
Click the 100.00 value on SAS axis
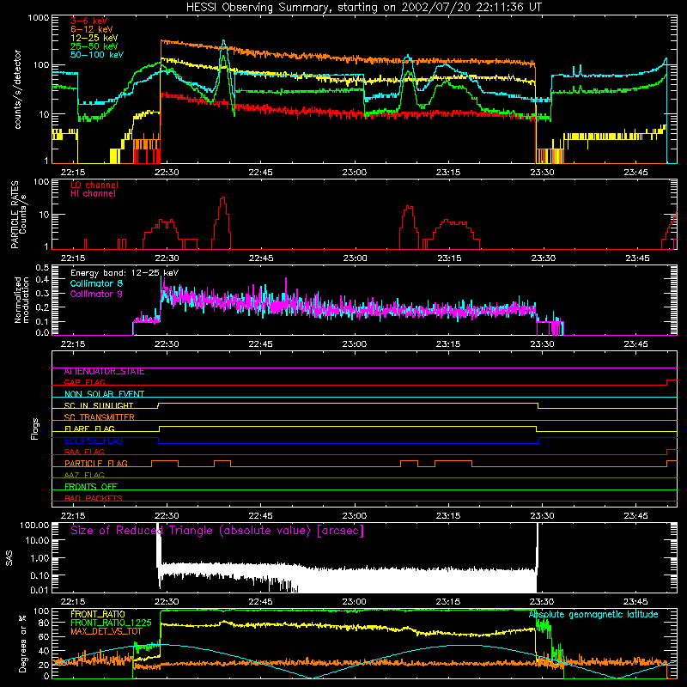34,525
